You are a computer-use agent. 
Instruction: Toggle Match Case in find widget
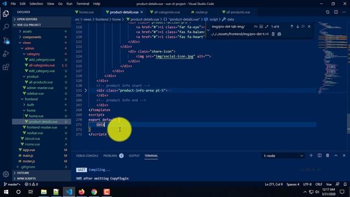click(x=255, y=26)
